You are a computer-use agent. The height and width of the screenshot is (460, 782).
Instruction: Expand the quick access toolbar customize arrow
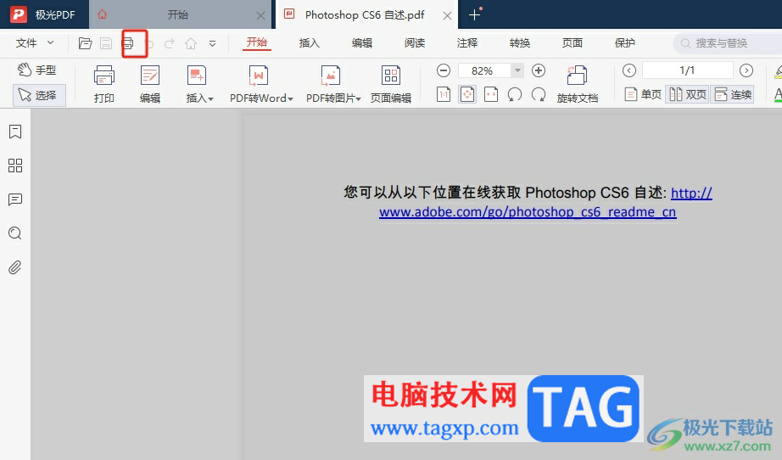pyautogui.click(x=212, y=44)
